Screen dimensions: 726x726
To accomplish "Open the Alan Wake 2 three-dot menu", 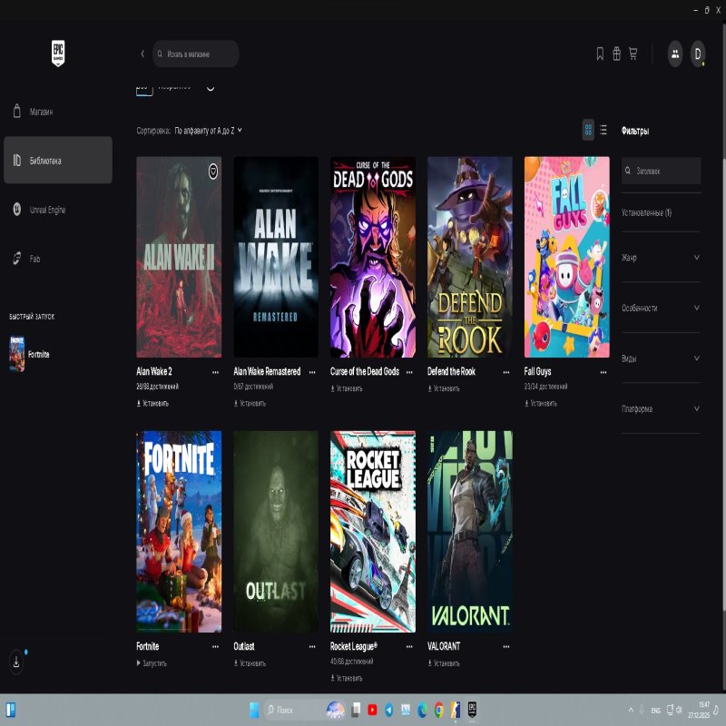I will (x=215, y=372).
